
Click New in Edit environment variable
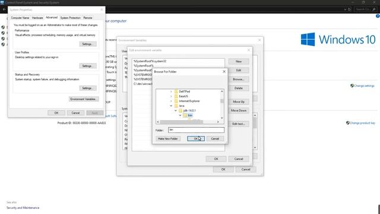click(x=239, y=61)
